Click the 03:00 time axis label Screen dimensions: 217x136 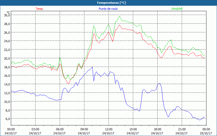(x=35, y=129)
